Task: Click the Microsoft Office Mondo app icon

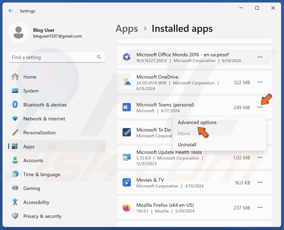Action: click(x=127, y=57)
